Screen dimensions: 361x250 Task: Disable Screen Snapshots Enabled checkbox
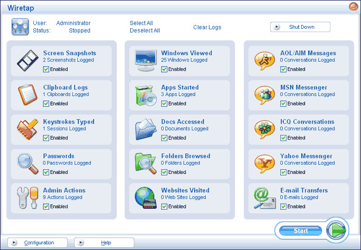(46, 69)
